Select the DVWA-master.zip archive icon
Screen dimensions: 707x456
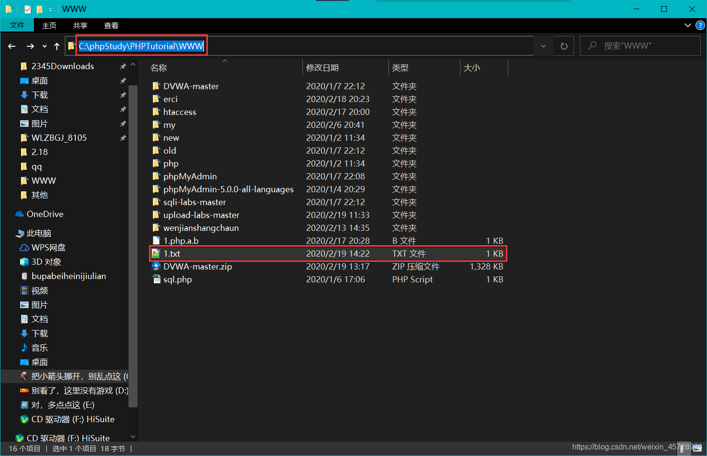[x=156, y=266]
